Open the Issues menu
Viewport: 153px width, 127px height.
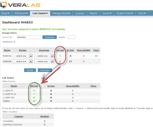[x=107, y=13]
